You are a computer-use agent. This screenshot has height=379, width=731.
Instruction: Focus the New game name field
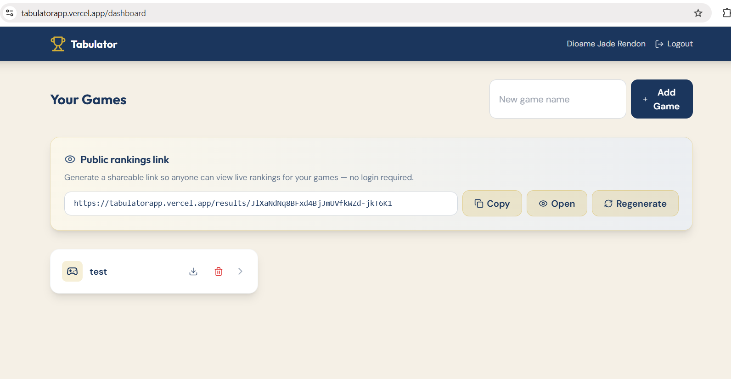point(558,99)
